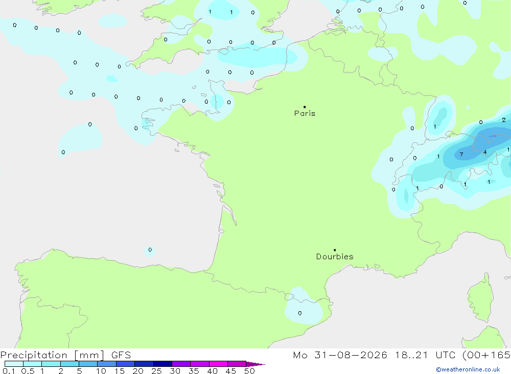This screenshot has width=511, height=374.
Task: Select the 30–35 mm legend swatch
Action: click(181, 364)
